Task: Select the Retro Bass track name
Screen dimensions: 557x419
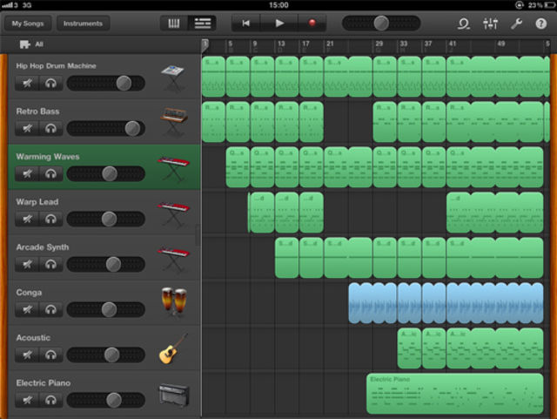Action: click(x=37, y=112)
